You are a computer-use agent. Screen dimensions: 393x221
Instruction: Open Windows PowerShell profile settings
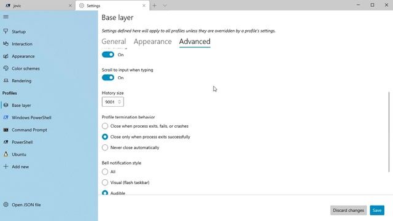[x=49, y=117]
